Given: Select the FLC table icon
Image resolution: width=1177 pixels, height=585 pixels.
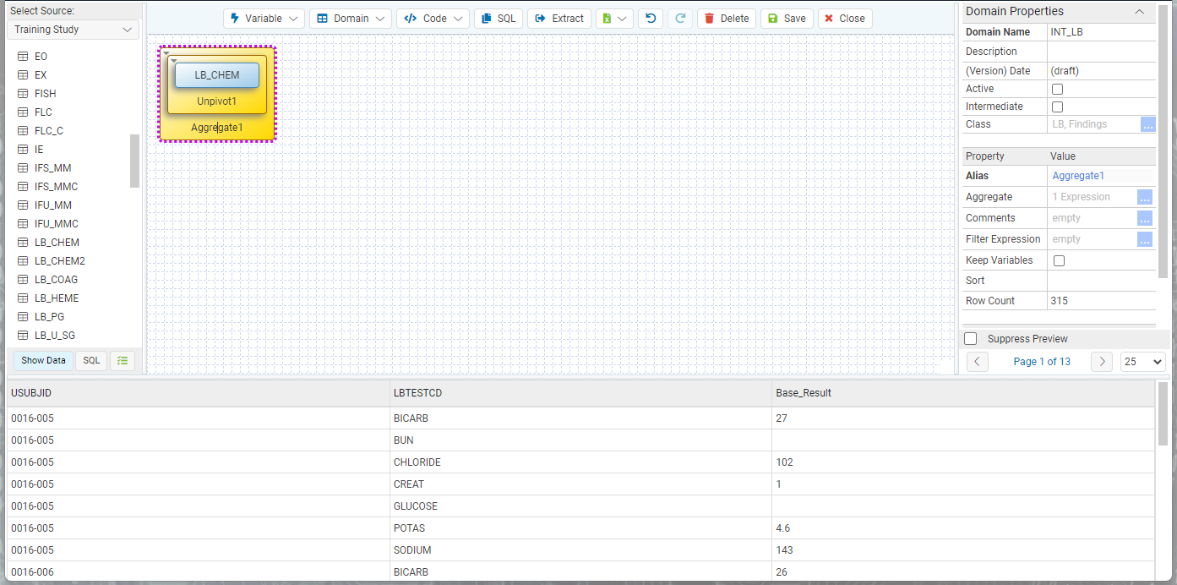Looking at the screenshot, I should point(24,112).
